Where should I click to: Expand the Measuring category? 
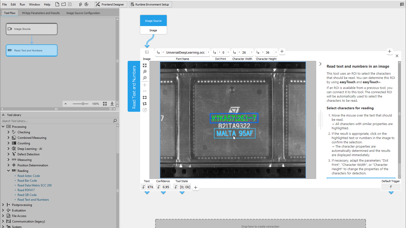[x=9, y=160]
